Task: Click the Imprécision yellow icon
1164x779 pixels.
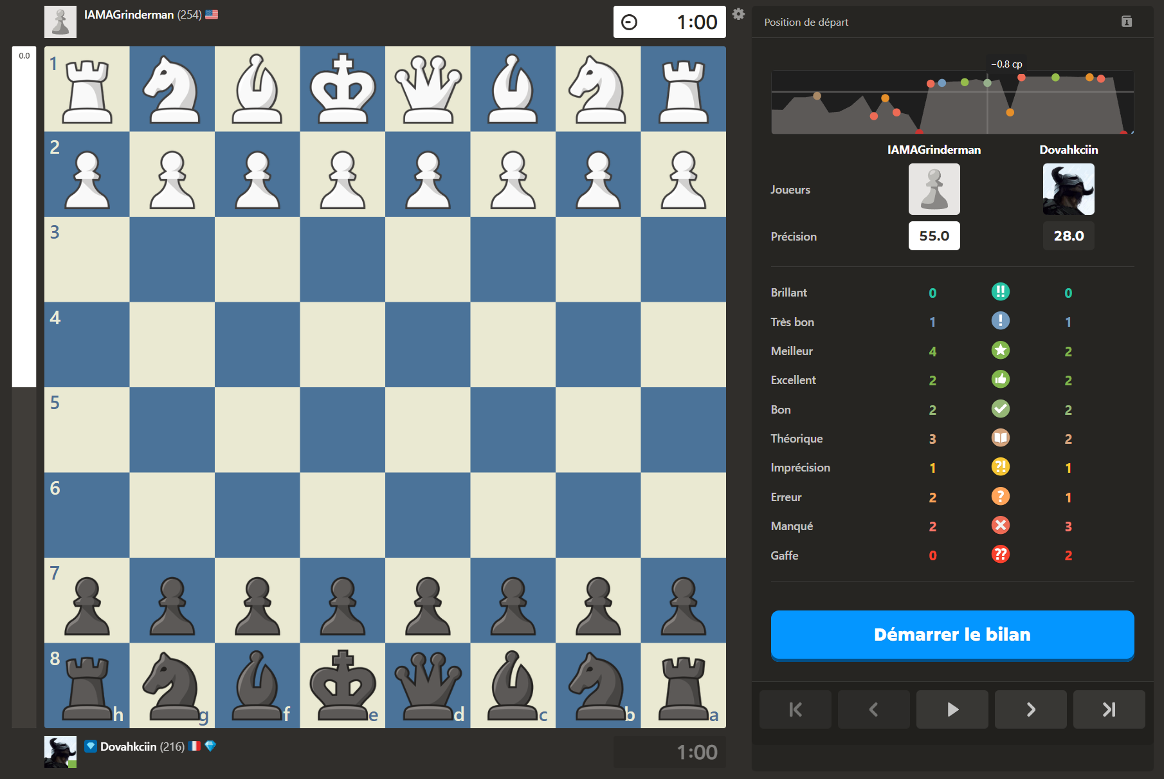Action: (x=1000, y=467)
